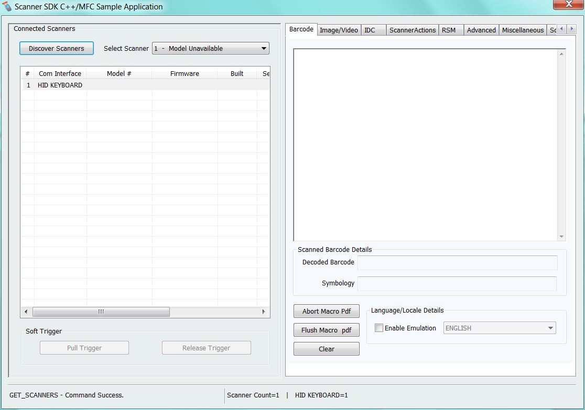Screen dimensions: 585x410
Task: Open the ScannerActions tab
Action: (413, 30)
